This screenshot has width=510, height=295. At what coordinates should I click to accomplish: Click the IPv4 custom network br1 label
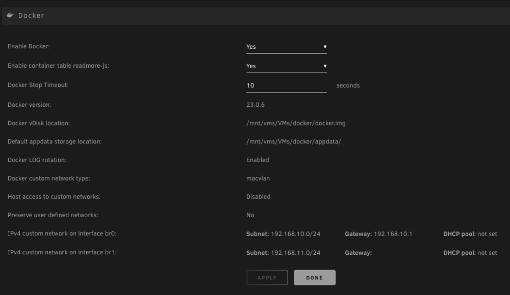click(62, 252)
